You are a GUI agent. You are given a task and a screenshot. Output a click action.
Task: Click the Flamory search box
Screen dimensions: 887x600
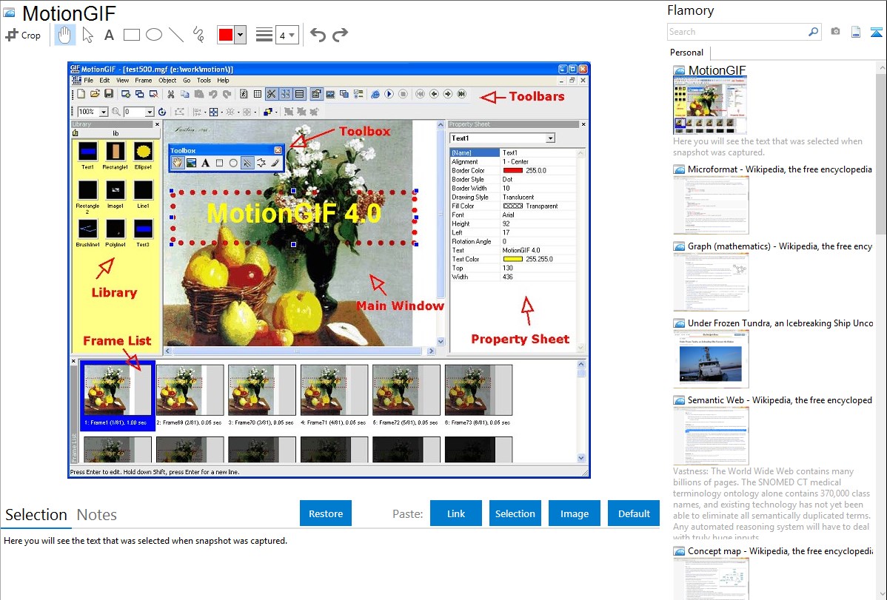tap(737, 32)
